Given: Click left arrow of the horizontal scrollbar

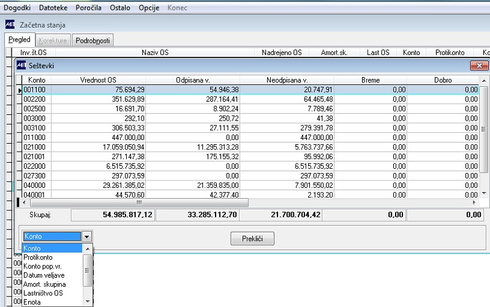Looking at the screenshot, I should click(x=24, y=202).
